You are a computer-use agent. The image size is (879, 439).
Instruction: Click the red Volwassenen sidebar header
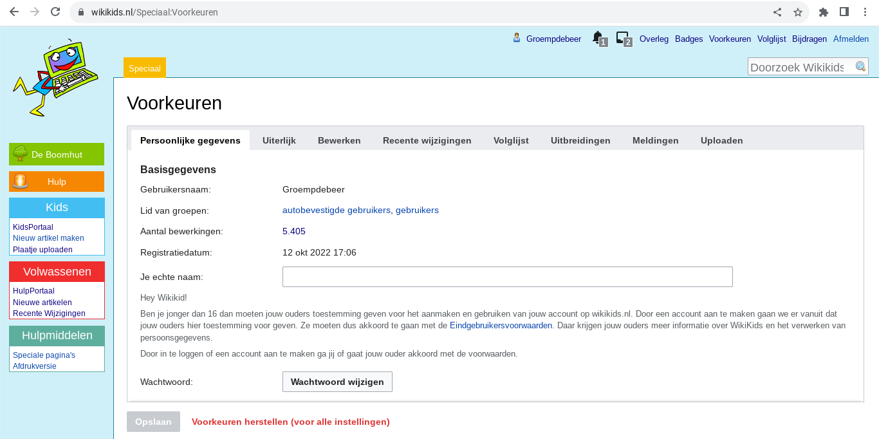click(57, 272)
